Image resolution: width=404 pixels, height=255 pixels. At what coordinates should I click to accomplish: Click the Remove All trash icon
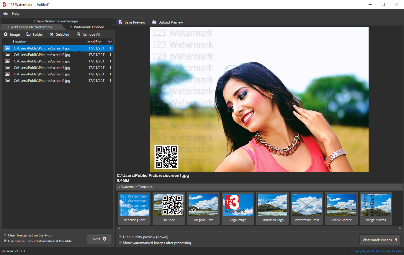pos(78,34)
